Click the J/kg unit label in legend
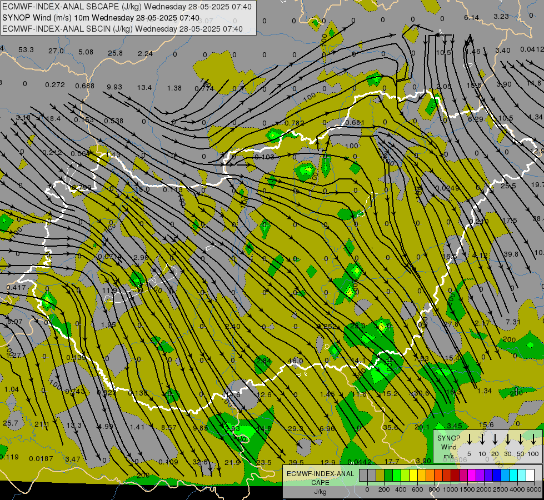The height and width of the screenshot is (500, 544). point(320,492)
